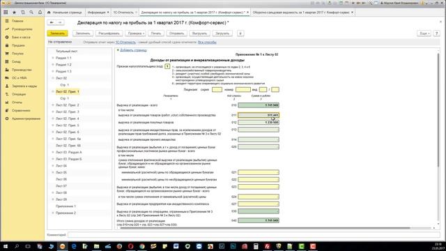Open Производство section in sidebar

22,70
